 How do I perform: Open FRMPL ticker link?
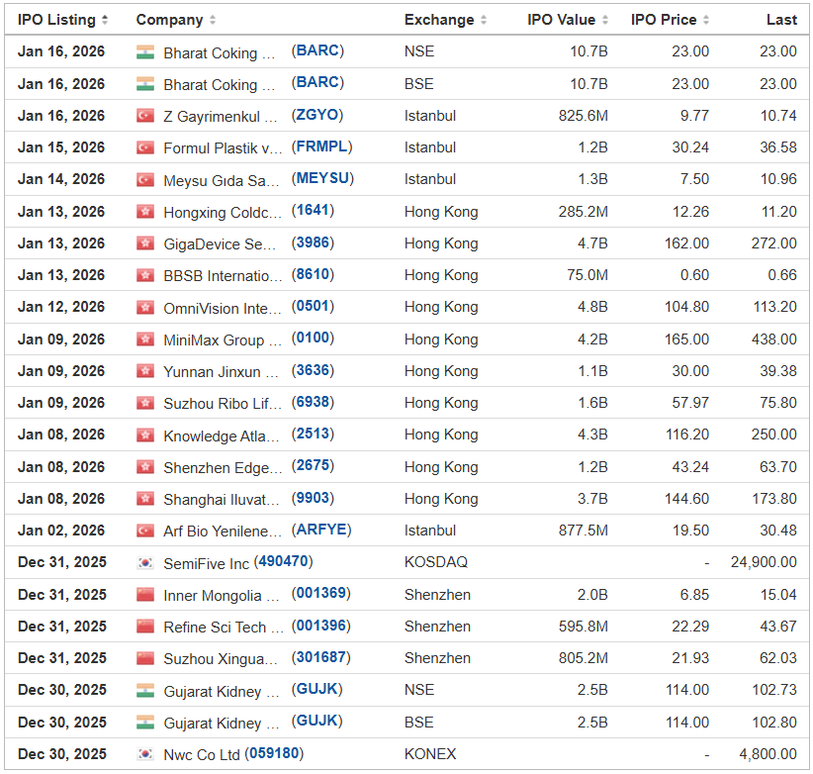(321, 146)
